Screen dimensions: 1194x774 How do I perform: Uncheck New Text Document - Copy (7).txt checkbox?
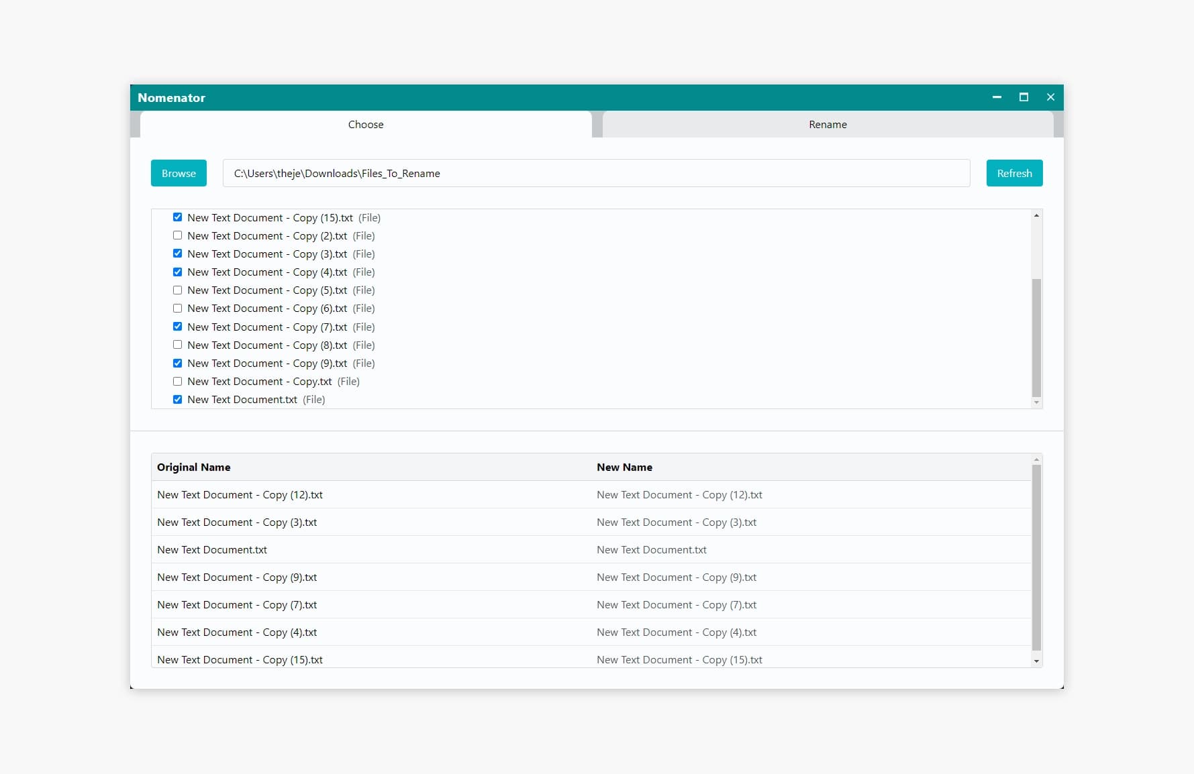[x=177, y=327]
